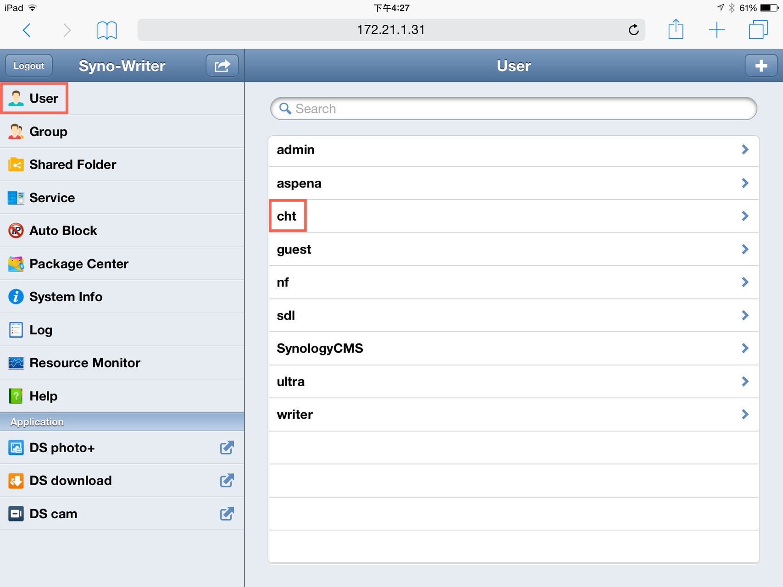This screenshot has width=783, height=587.
Task: Click the System Info icon
Action: [16, 297]
